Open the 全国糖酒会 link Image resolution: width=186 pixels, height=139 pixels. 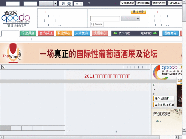(x=127, y=3)
